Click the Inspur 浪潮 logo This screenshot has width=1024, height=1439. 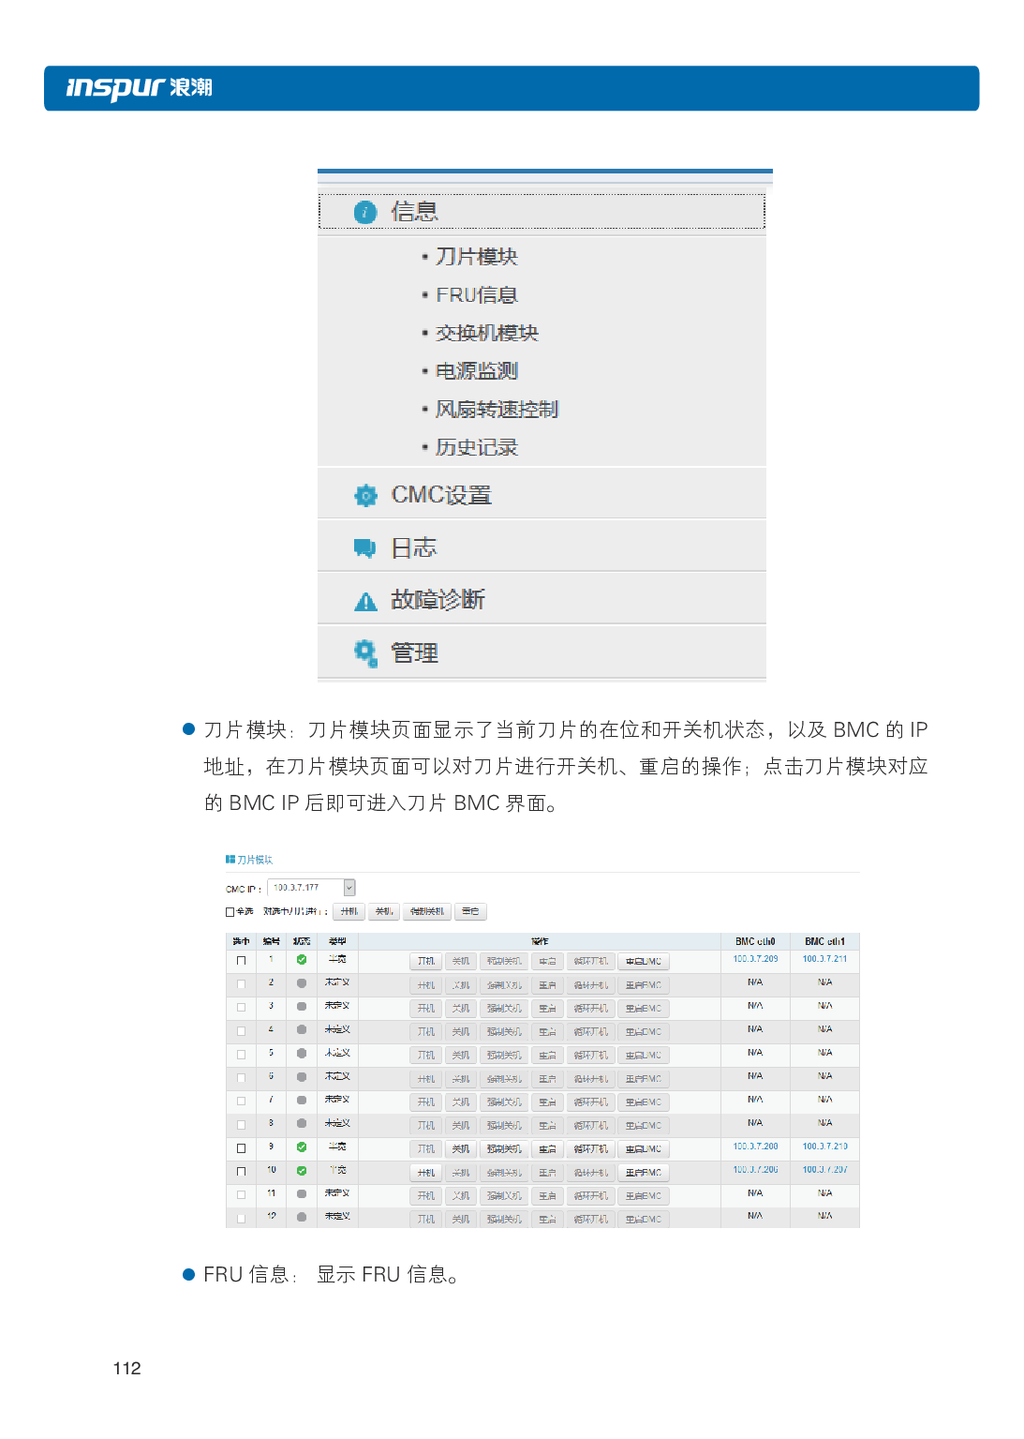tap(139, 89)
